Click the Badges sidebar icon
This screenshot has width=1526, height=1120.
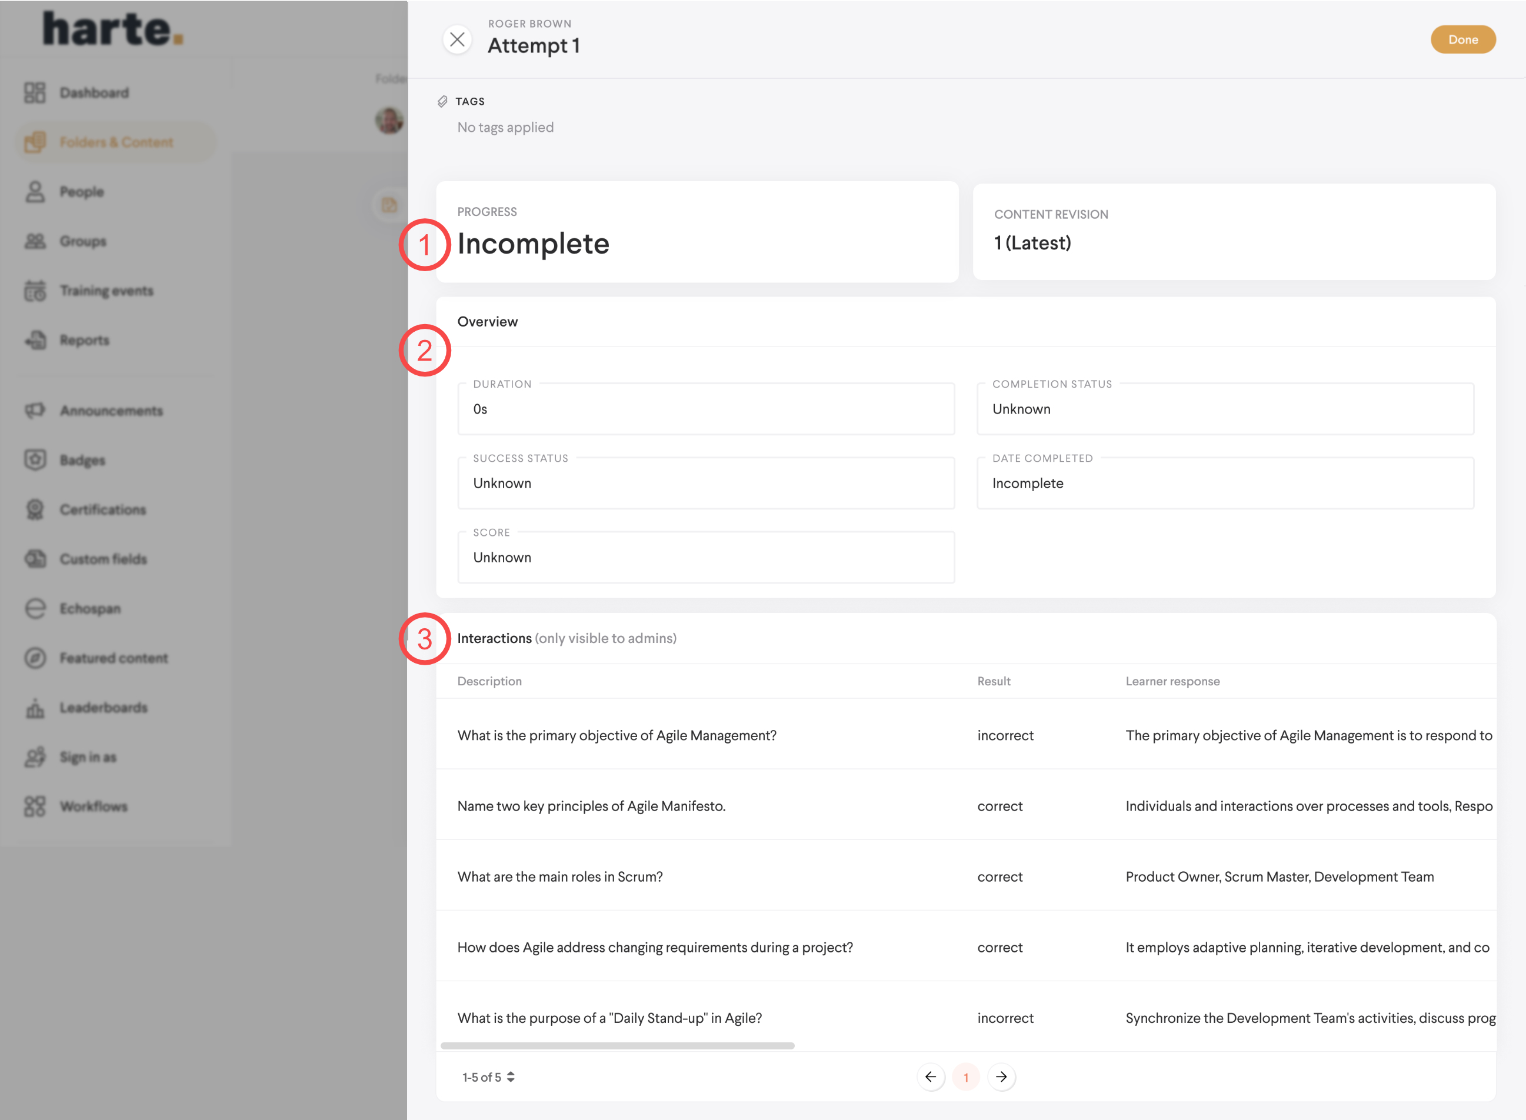point(35,459)
